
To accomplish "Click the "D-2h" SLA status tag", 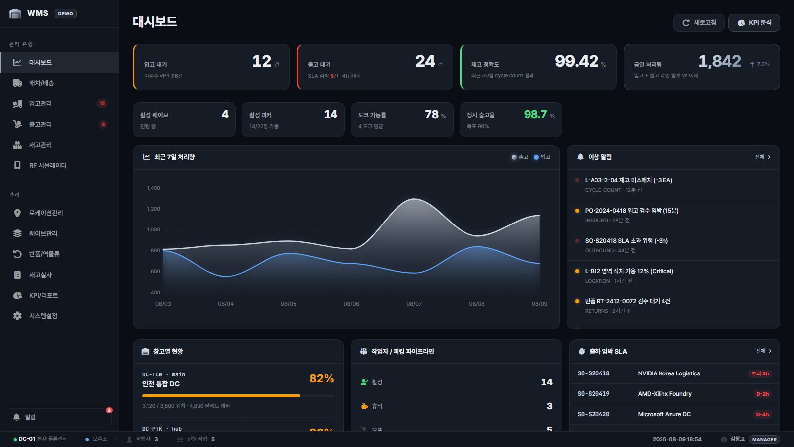I will (x=762, y=394).
